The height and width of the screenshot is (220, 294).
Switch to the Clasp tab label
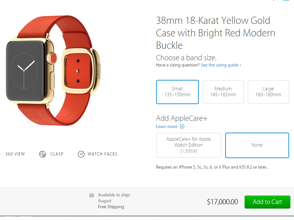[57, 154]
